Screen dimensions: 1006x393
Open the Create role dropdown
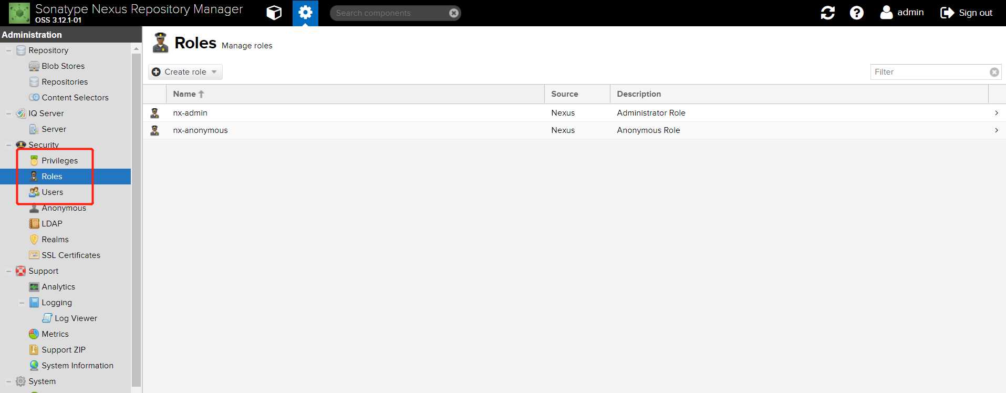tap(185, 72)
